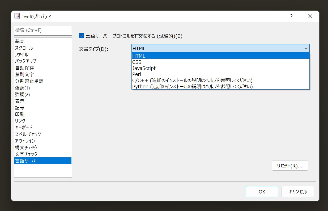This screenshot has width=328, height=211.
Task: Click the help question mark icon
Action: (x=291, y=16)
